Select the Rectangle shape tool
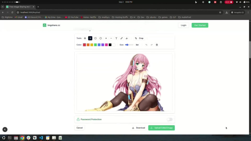251x141 pixels. (95, 38)
